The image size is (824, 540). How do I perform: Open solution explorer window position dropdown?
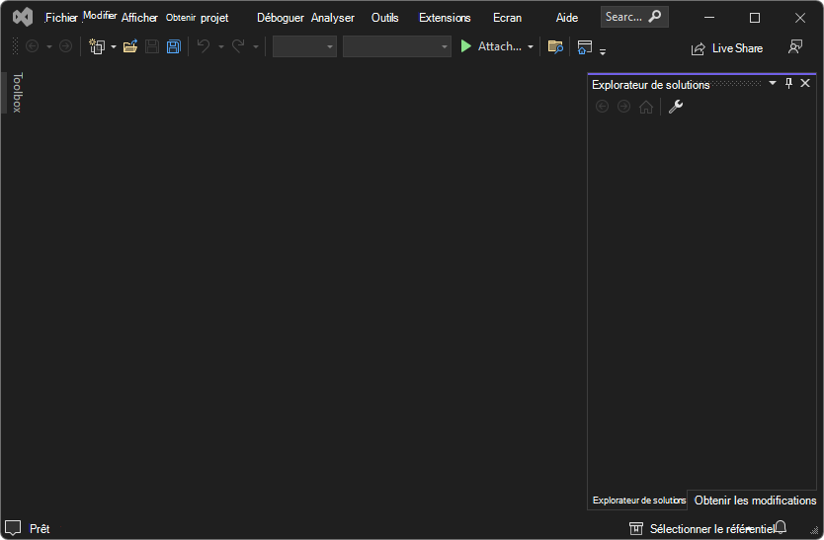(x=773, y=83)
